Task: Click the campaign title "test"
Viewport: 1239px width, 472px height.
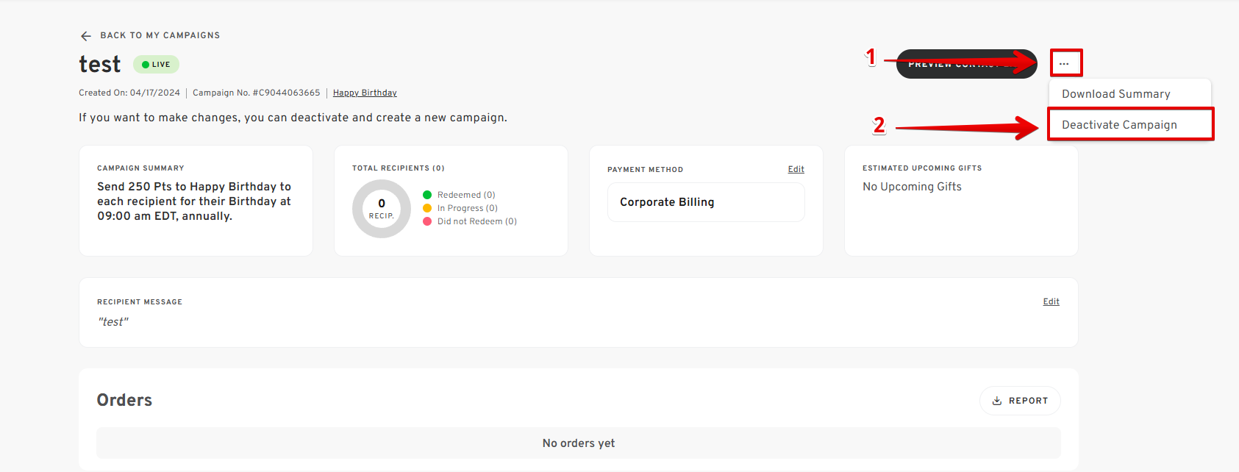Action: (x=100, y=65)
